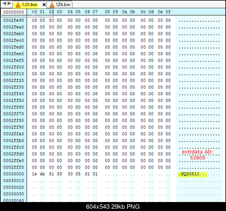Click the VLC cone icon on 1.01.bin tab

coord(18,4)
